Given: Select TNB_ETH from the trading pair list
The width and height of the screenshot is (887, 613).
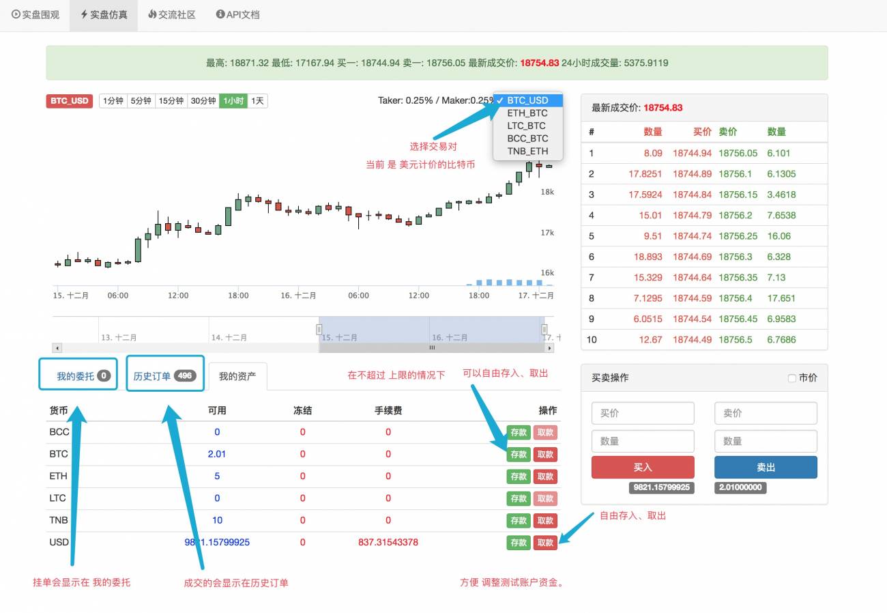Looking at the screenshot, I should pyautogui.click(x=527, y=152).
